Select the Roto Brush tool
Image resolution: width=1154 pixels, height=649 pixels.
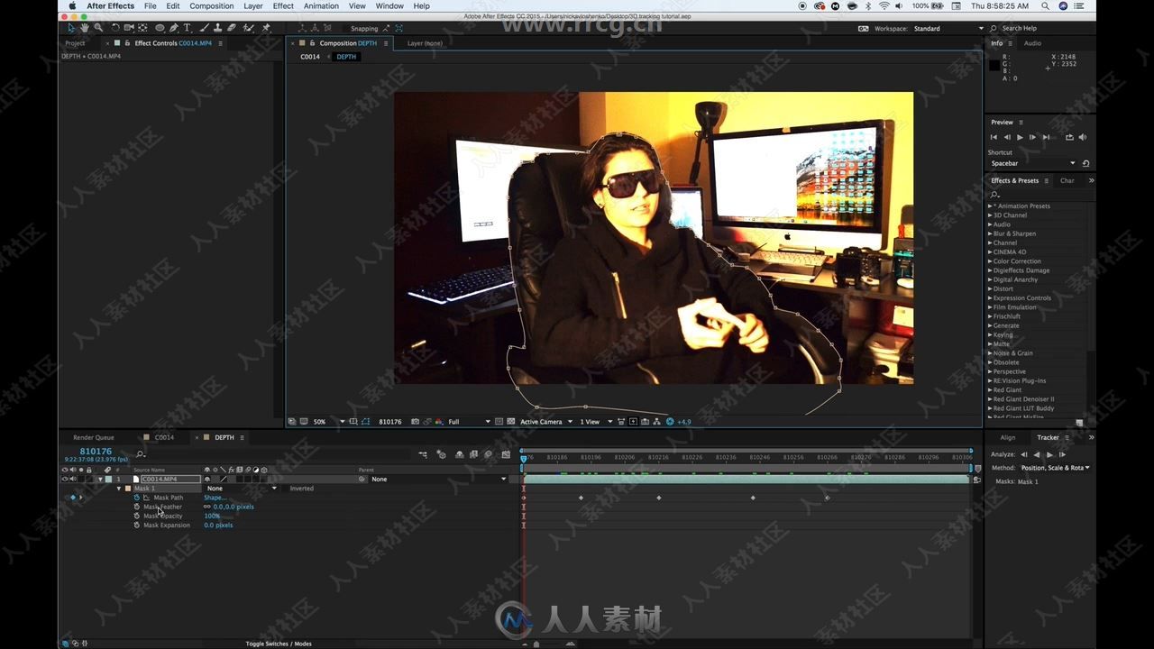click(249, 28)
